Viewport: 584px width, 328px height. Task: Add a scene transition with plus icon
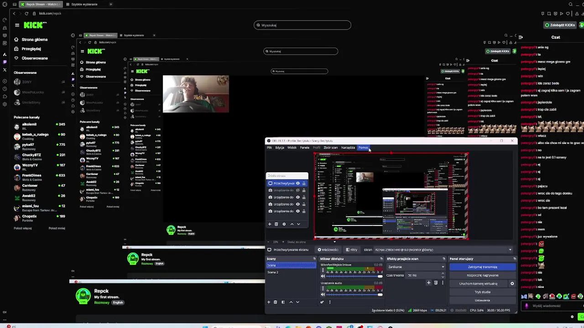pyautogui.click(x=428, y=283)
